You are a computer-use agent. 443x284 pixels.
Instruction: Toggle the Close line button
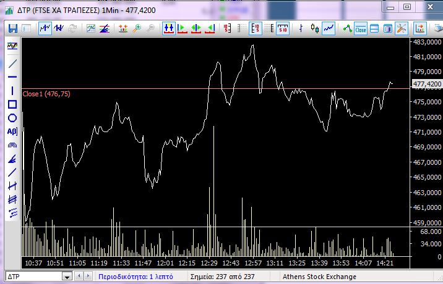point(361,28)
